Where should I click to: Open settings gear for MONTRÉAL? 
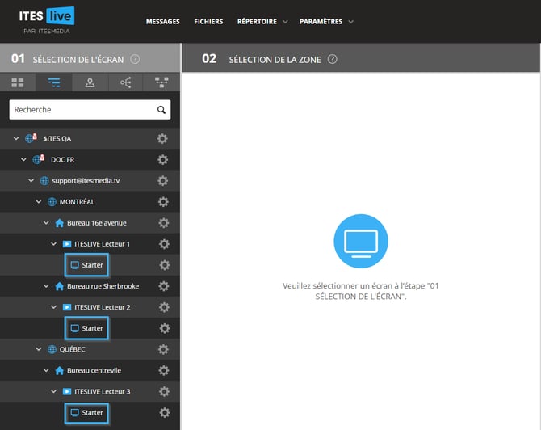pos(163,202)
